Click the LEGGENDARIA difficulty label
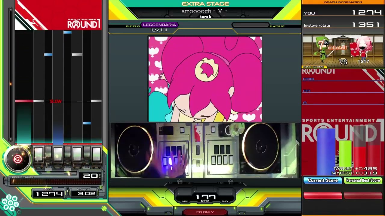This screenshot has width=385, height=216. [159, 25]
